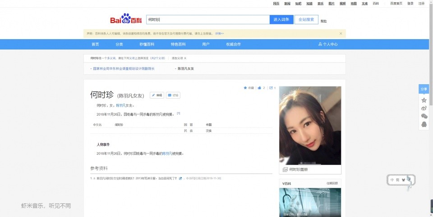This screenshot has width=433, height=217.
Task: Select the 国家林业局华东林业调查规划设计院副院长 entry
Action: (x=124, y=69)
